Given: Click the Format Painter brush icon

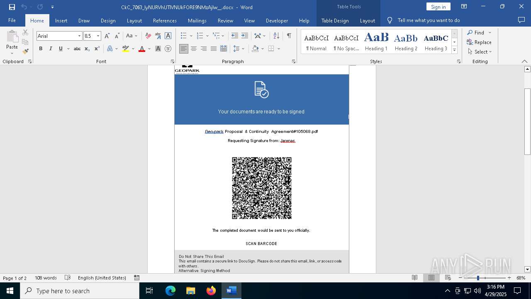Looking at the screenshot, I should (x=25, y=51).
